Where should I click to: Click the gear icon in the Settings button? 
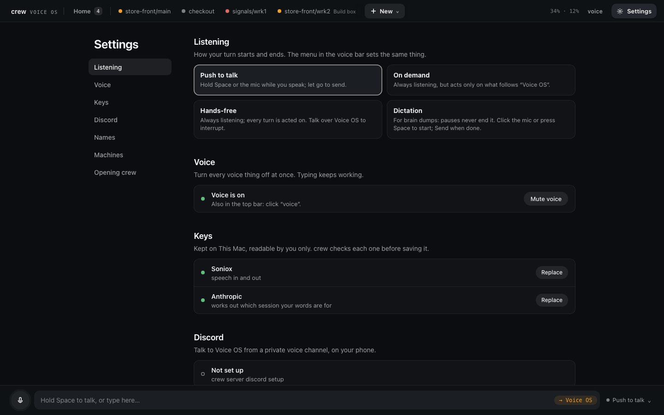pos(620,12)
